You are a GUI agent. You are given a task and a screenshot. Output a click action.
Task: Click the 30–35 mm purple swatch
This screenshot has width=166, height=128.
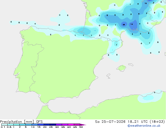pyautogui.click(x=59, y=125)
